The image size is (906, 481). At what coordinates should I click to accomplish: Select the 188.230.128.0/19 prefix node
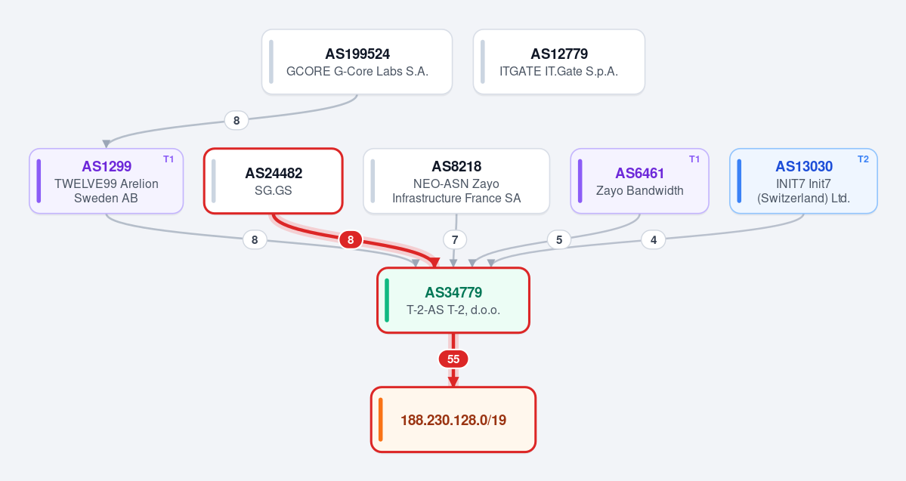(453, 420)
